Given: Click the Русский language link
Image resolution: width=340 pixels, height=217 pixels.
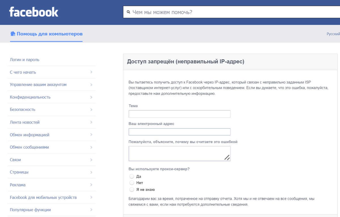Looking at the screenshot, I should click(333, 34).
